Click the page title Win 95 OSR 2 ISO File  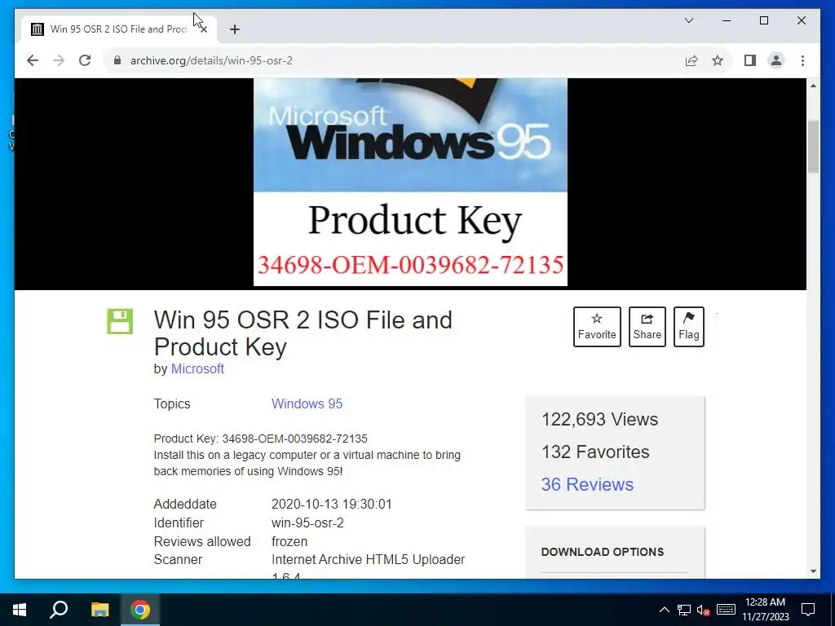pos(303,333)
